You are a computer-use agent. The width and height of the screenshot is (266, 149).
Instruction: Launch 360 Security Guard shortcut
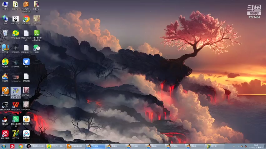point(16,34)
